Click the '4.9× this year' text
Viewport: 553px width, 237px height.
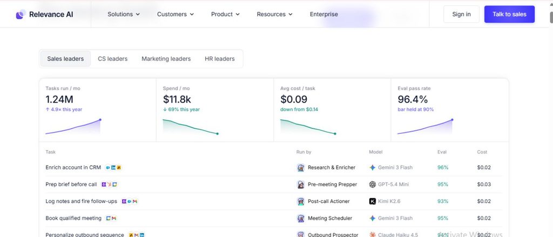point(66,110)
